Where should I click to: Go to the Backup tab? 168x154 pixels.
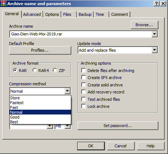(x=85, y=14)
